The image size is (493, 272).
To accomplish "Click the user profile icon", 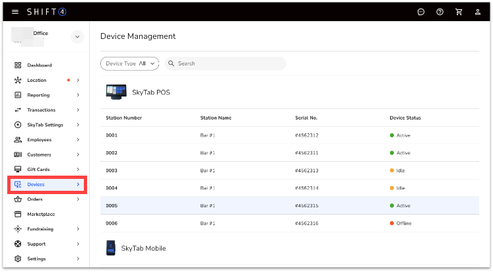I will coord(477,12).
